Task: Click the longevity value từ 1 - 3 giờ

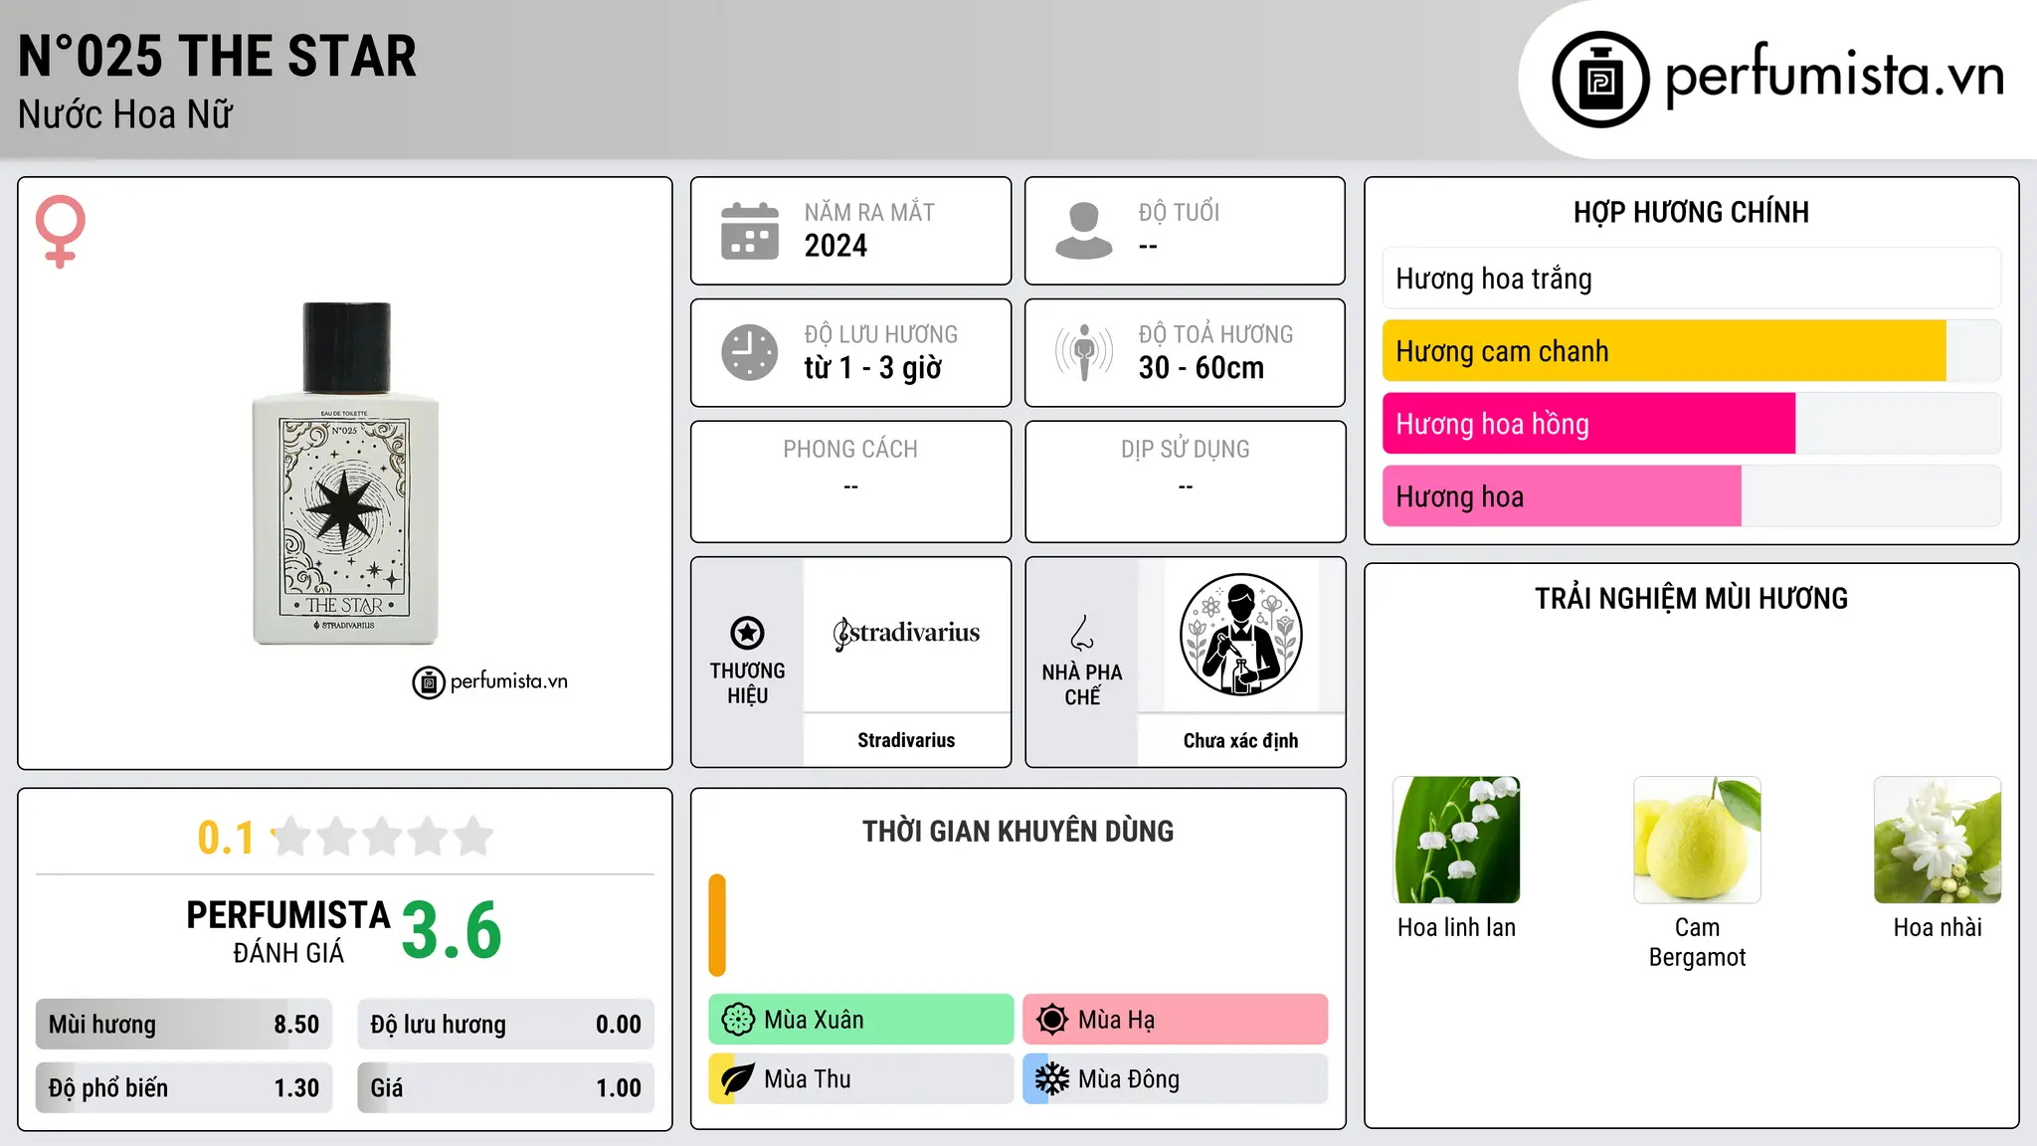Action: click(872, 368)
